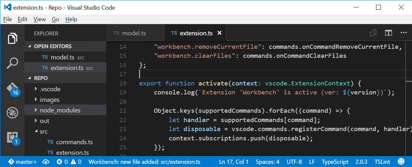Screen dimensions: 412x167
Task: Change end of line sequence LF
Action: click(x=312, y=162)
